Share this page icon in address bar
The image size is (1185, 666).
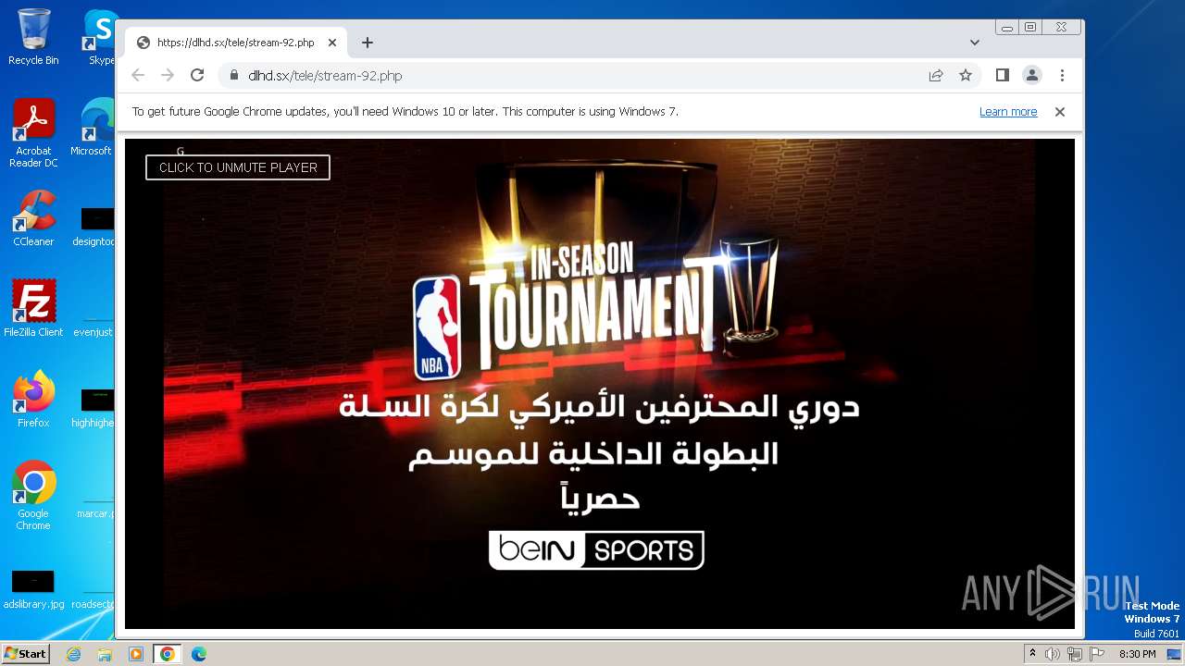936,76
